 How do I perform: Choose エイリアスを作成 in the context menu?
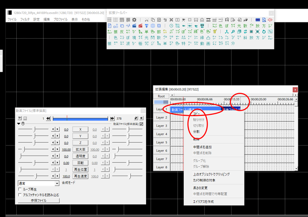203,201
